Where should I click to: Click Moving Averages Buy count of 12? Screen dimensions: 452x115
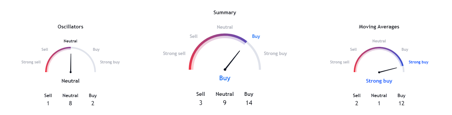[x=401, y=103]
